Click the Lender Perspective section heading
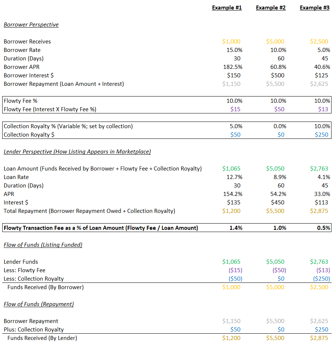This screenshot has height=344, width=333. point(77,152)
